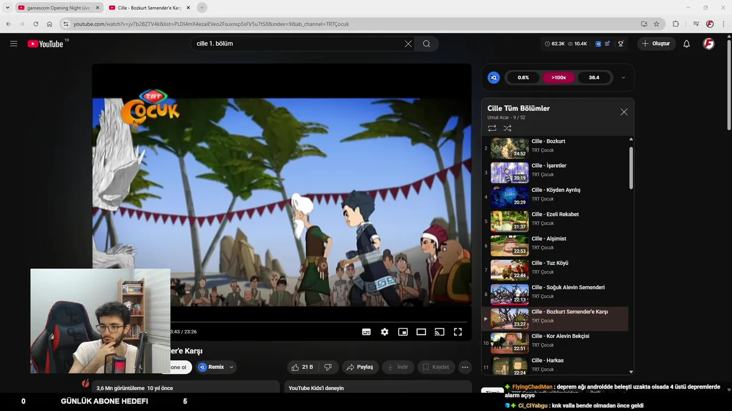Dislike the video
The width and height of the screenshot is (732, 411).
pos(328,367)
